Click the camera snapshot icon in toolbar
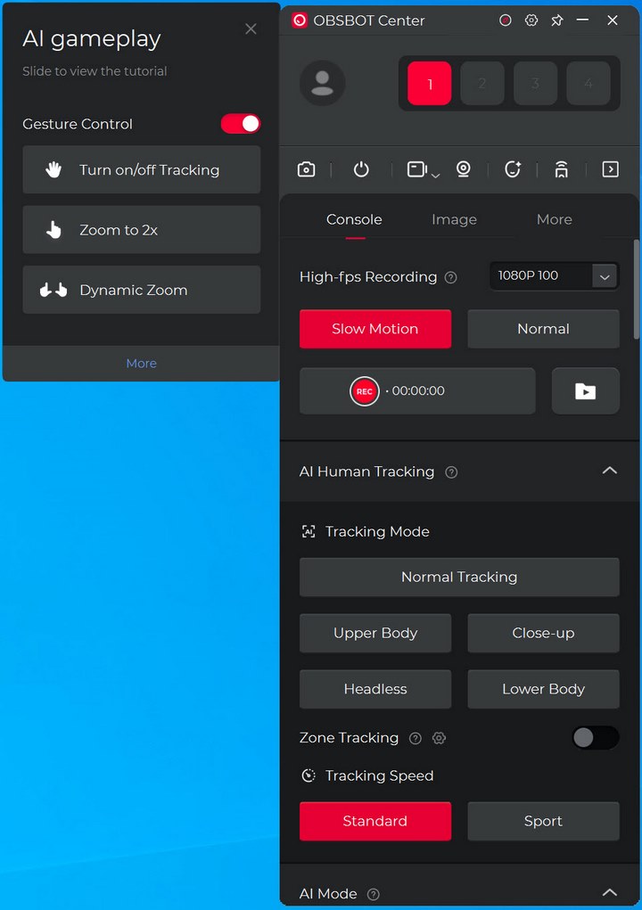 click(306, 169)
